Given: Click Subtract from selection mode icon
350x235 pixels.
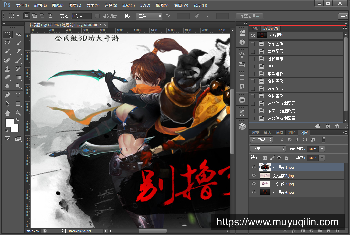Looking at the screenshot, I should (x=42, y=15).
